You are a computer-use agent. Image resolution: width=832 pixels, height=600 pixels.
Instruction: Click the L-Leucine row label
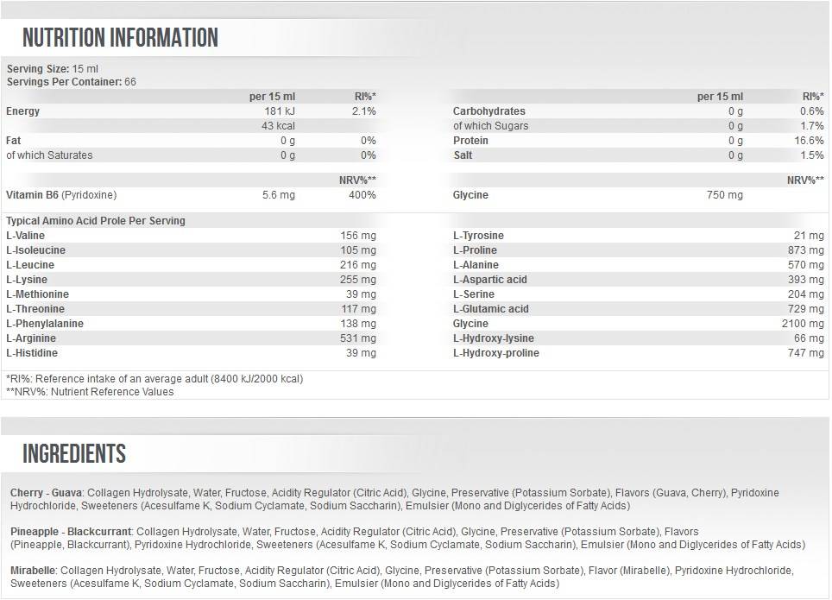coord(30,265)
